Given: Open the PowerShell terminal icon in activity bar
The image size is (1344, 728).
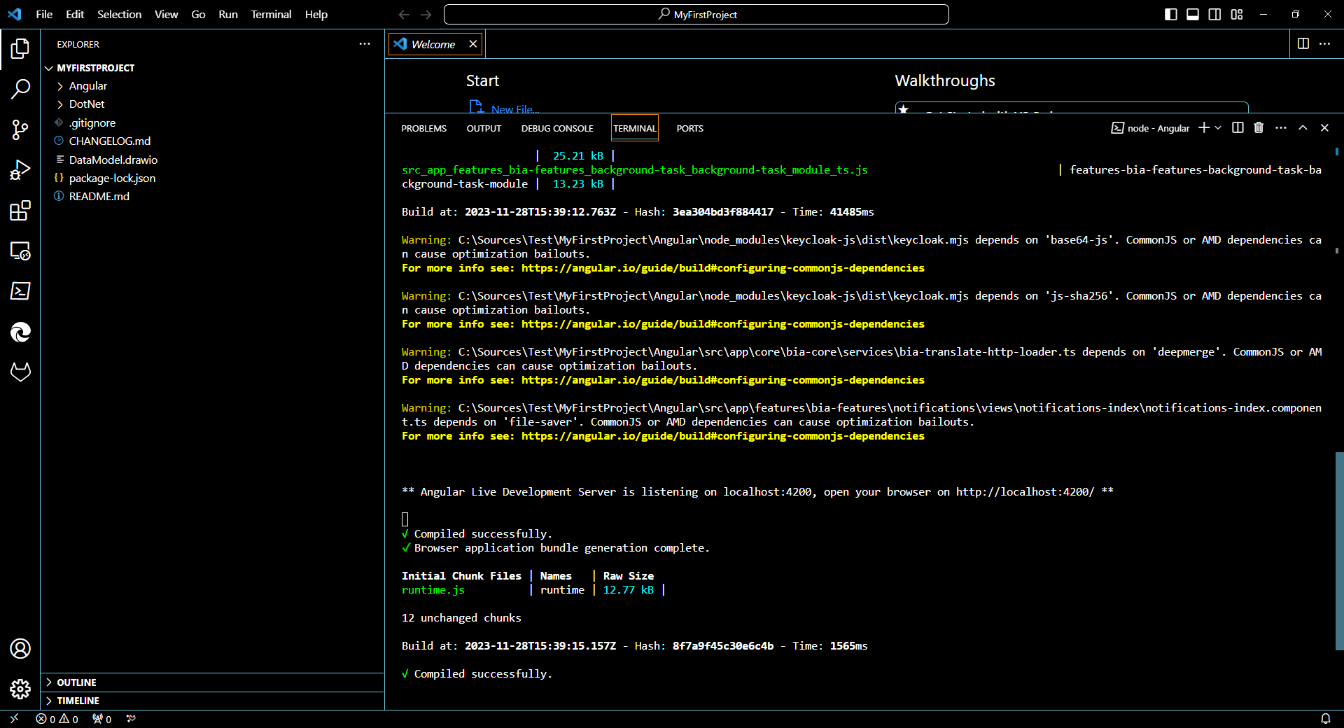Looking at the screenshot, I should (x=20, y=290).
